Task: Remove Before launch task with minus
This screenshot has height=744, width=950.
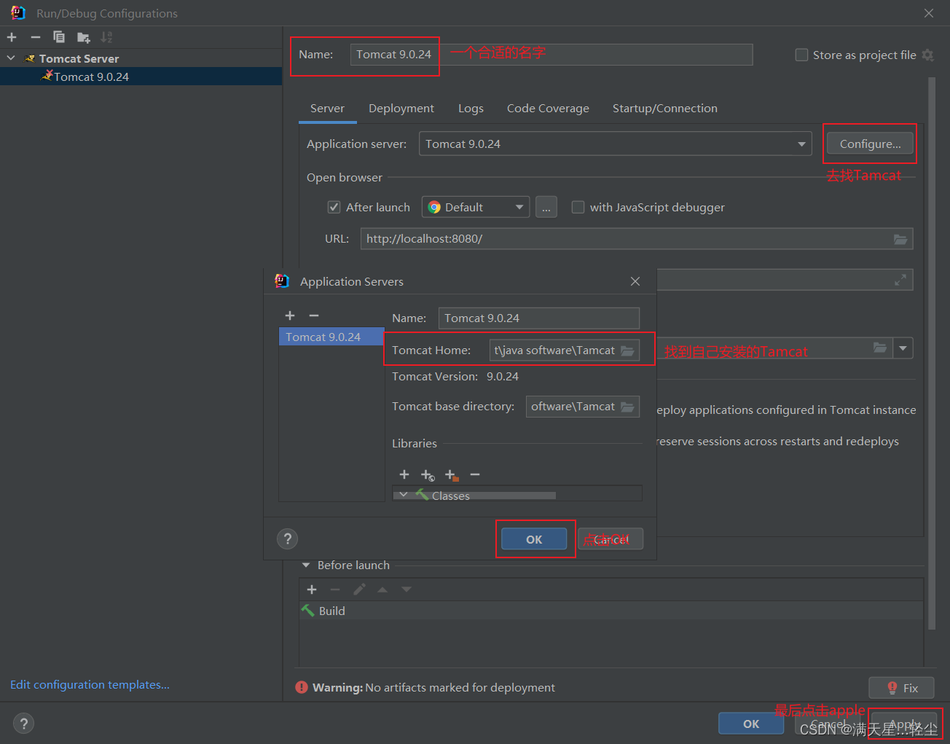Action: coord(335,590)
